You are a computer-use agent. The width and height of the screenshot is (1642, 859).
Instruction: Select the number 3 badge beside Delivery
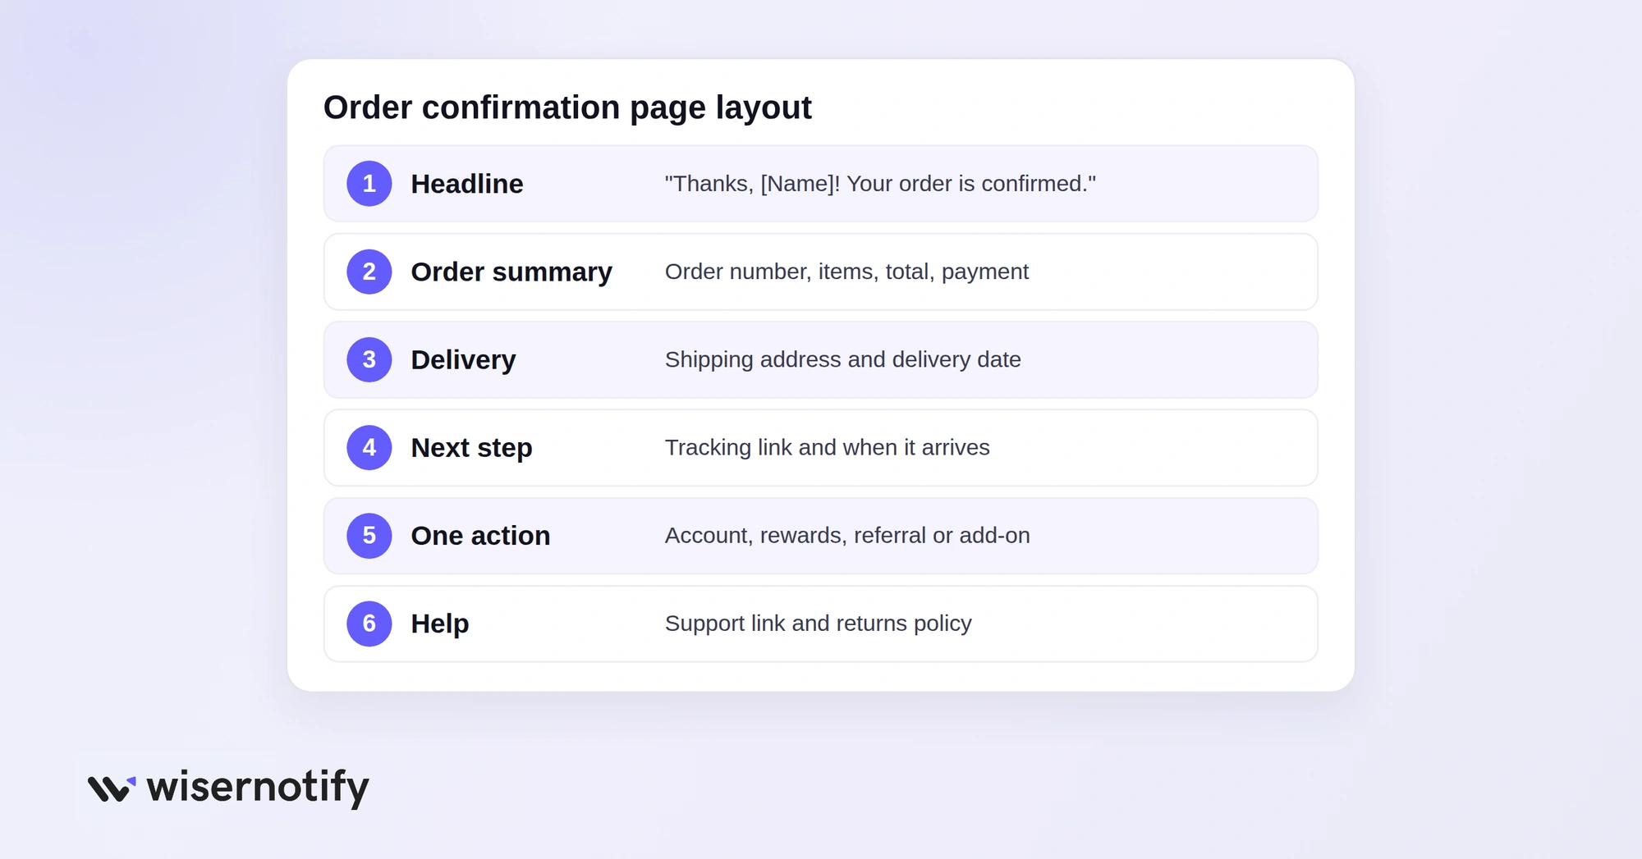(369, 359)
